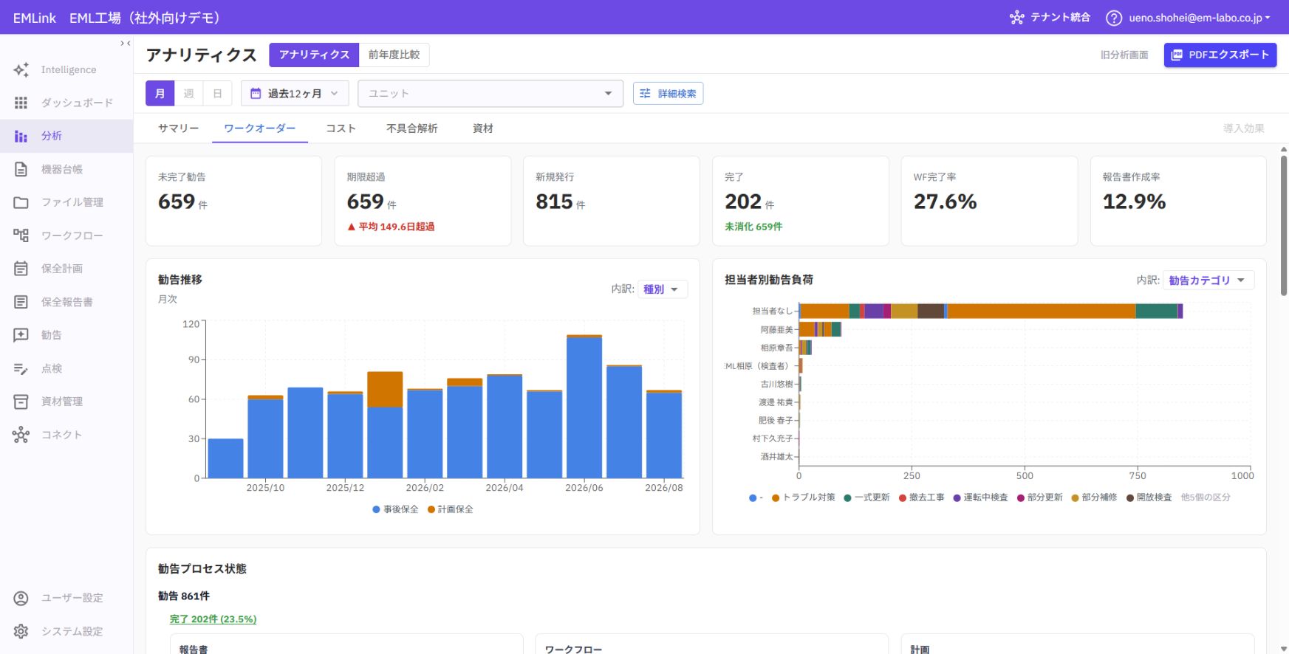Click the PDFエクスポート button

point(1220,55)
